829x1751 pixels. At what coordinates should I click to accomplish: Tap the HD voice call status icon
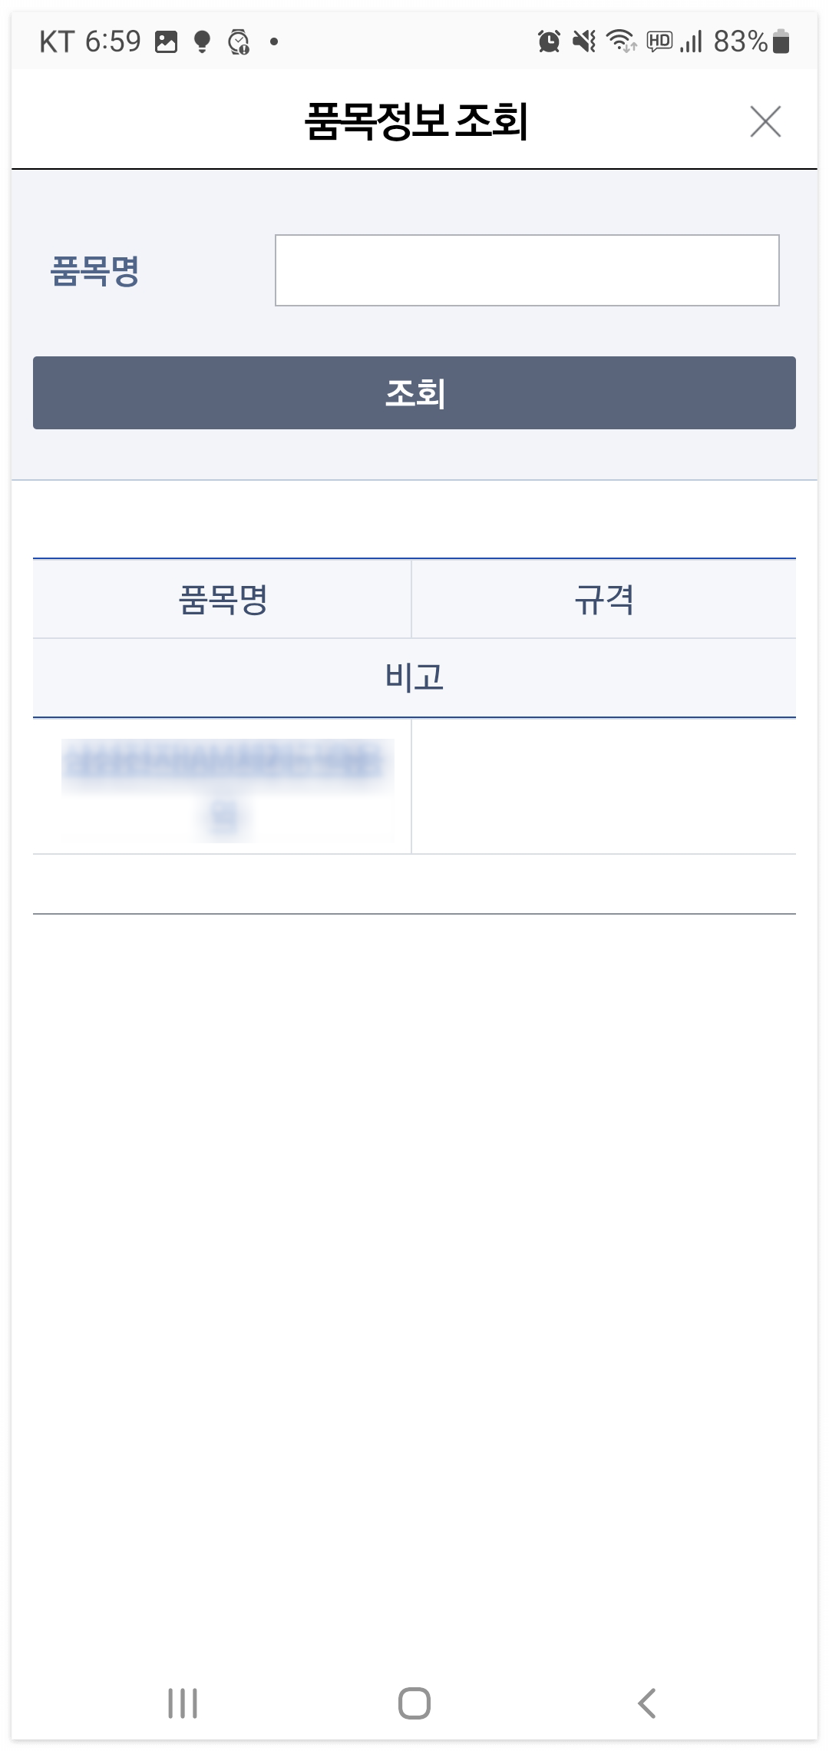(659, 41)
